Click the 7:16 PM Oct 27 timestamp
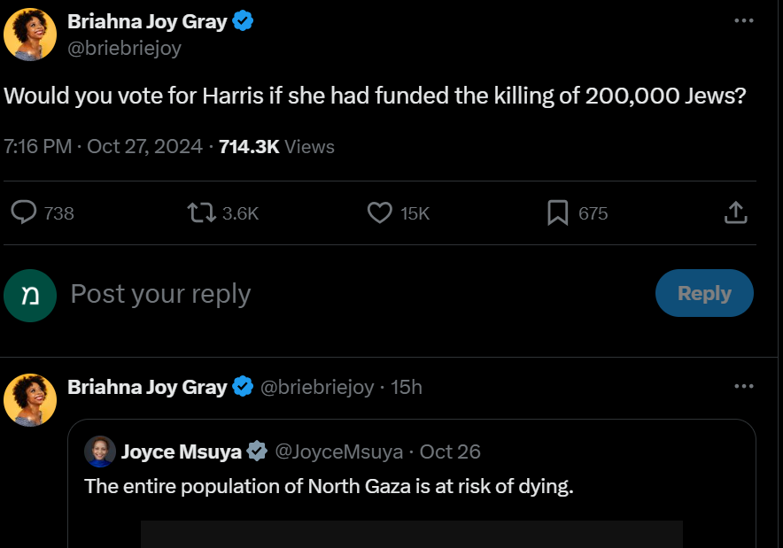Viewport: 783px width, 548px height. tap(104, 147)
